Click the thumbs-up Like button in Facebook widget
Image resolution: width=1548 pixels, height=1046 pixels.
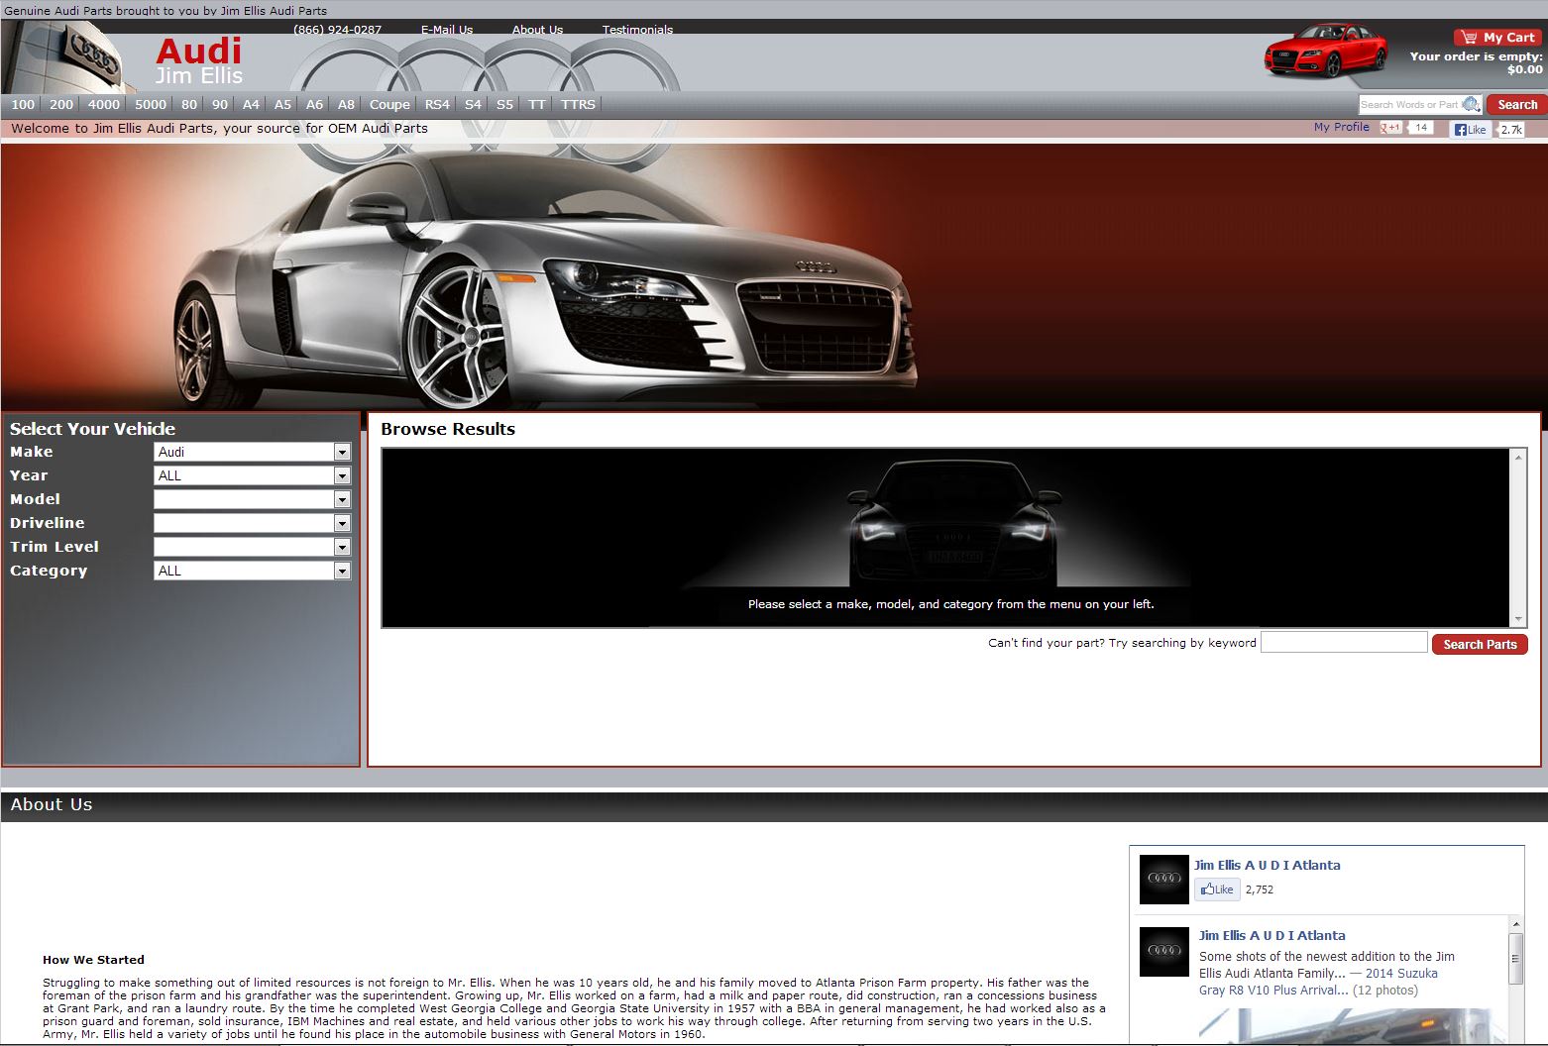(x=1216, y=889)
